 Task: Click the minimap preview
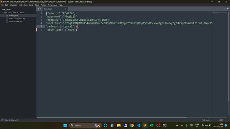220,13
